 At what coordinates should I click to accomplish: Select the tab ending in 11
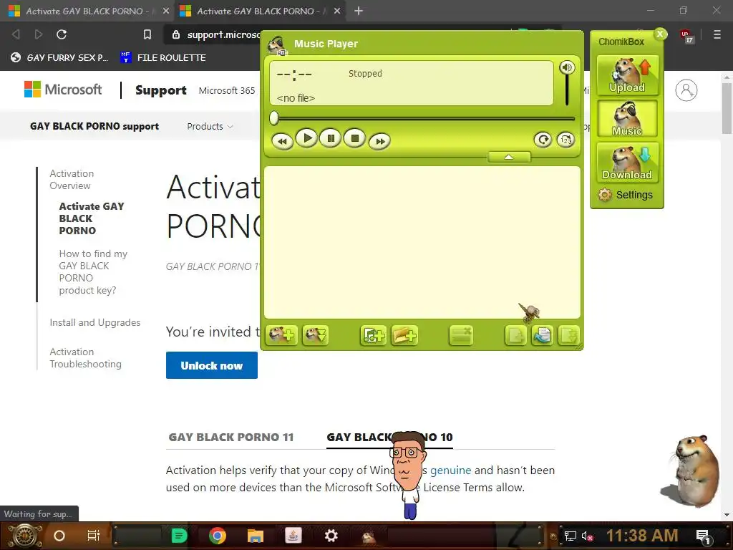(x=231, y=438)
